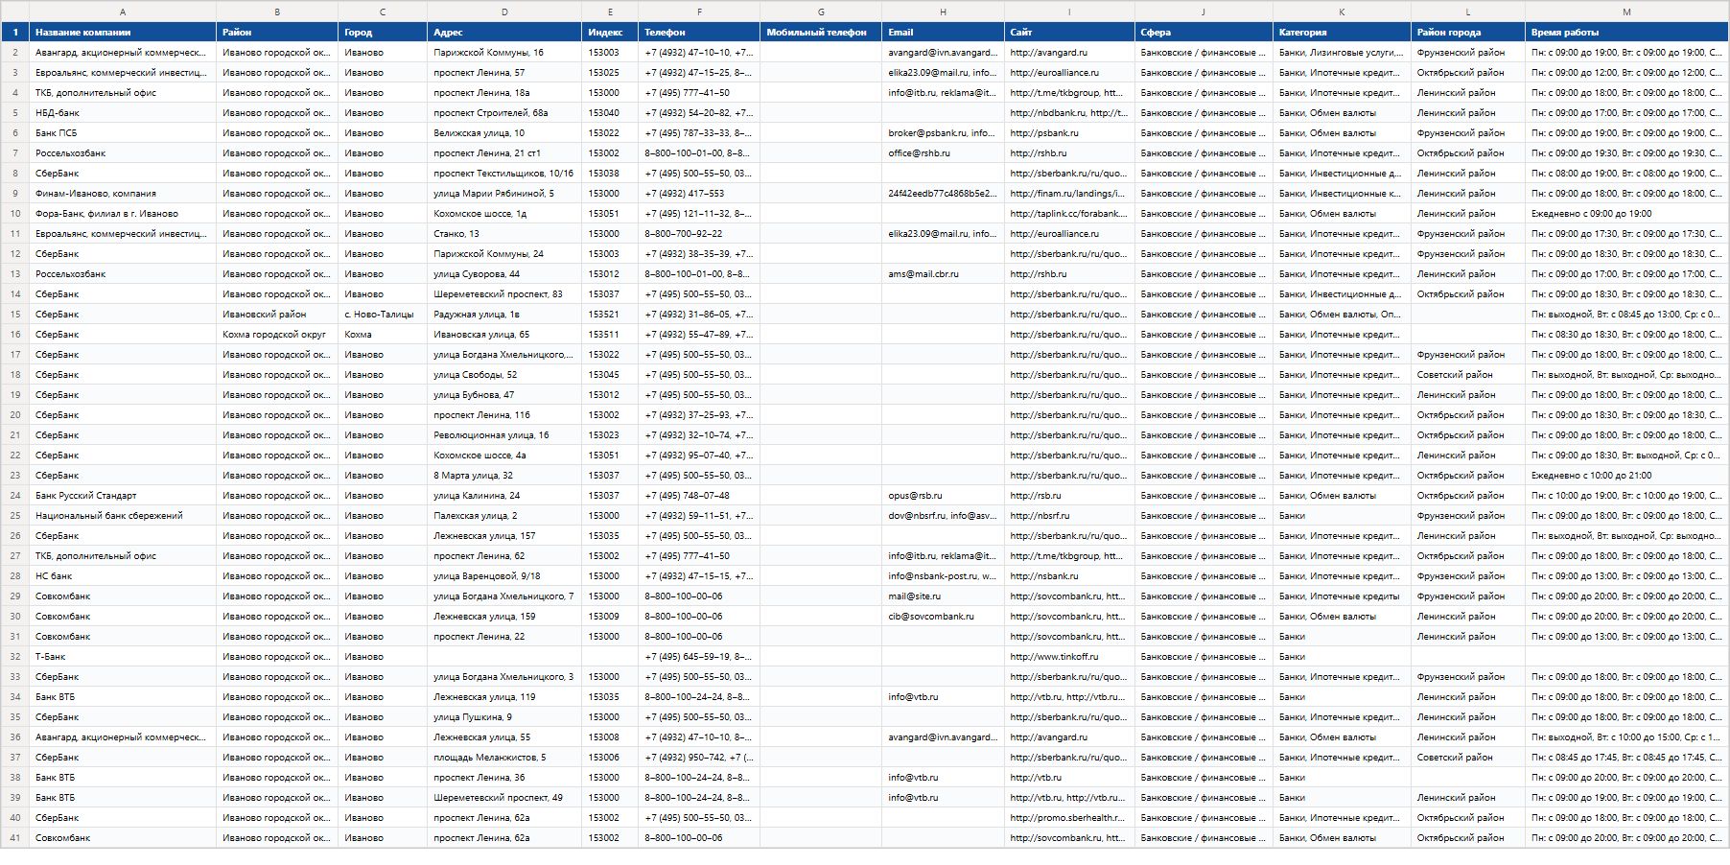Click the 'с. Ново-Талицы' city cell
This screenshot has width=1730, height=865.
[383, 314]
